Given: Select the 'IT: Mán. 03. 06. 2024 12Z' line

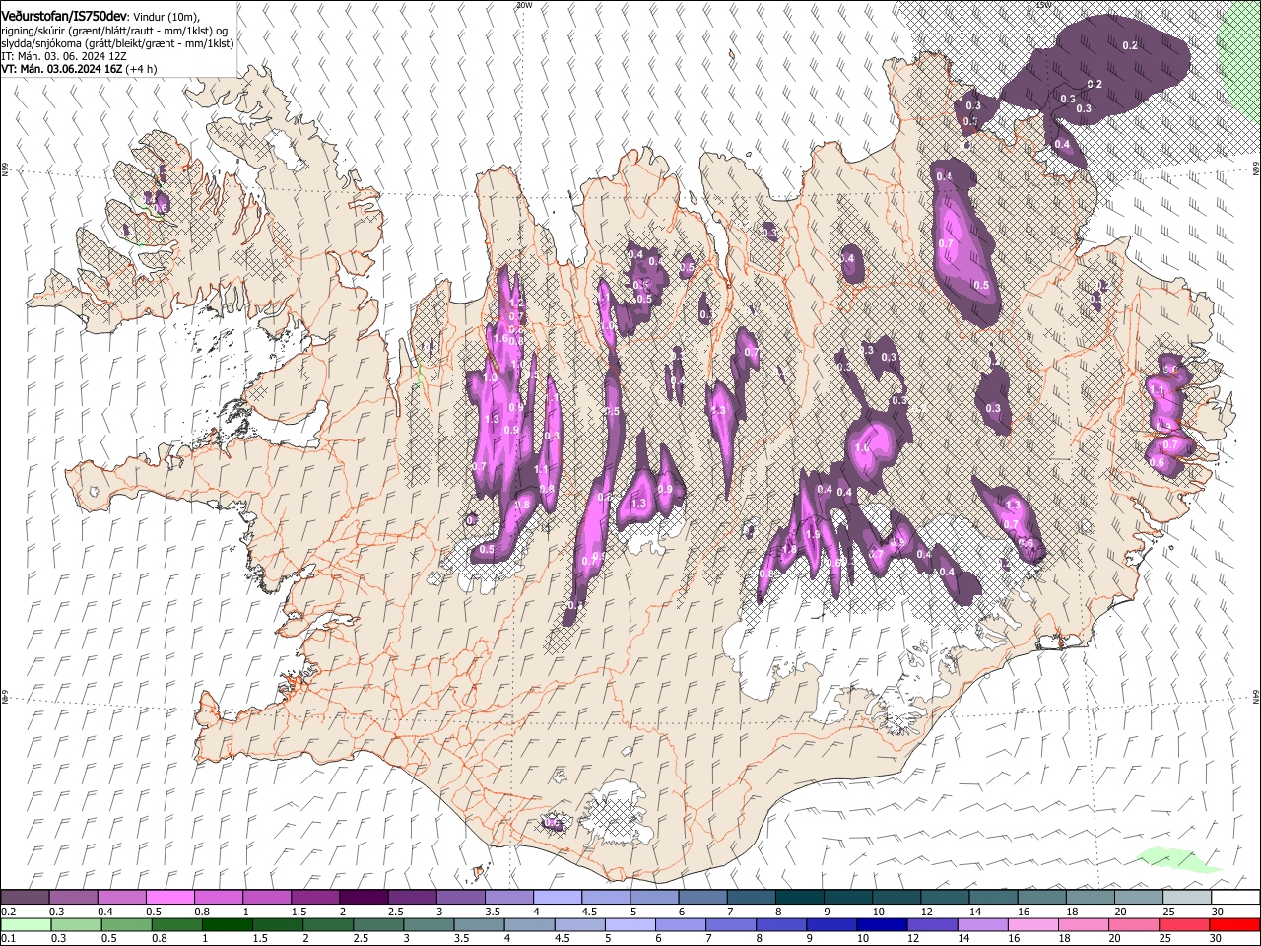Looking at the screenshot, I should pos(63,56).
